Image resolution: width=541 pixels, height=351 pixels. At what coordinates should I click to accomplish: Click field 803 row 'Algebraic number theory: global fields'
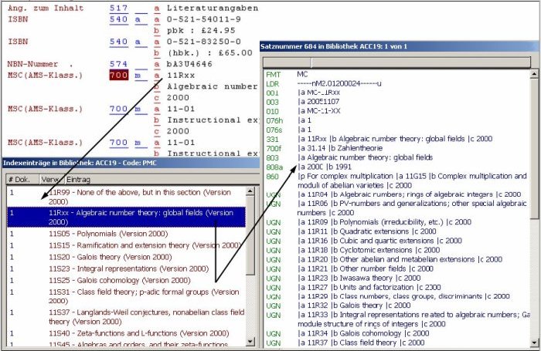click(396, 158)
